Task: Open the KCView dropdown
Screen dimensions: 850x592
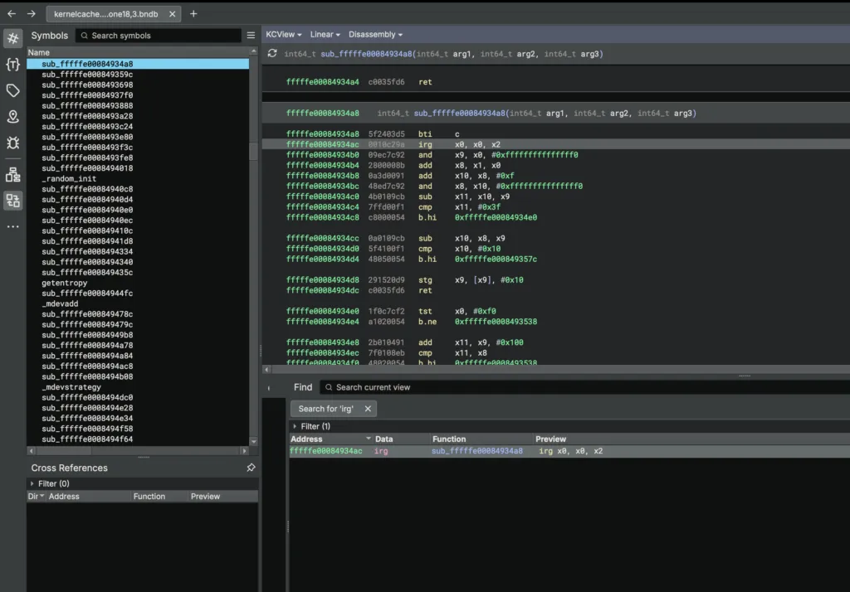Action: [284, 34]
